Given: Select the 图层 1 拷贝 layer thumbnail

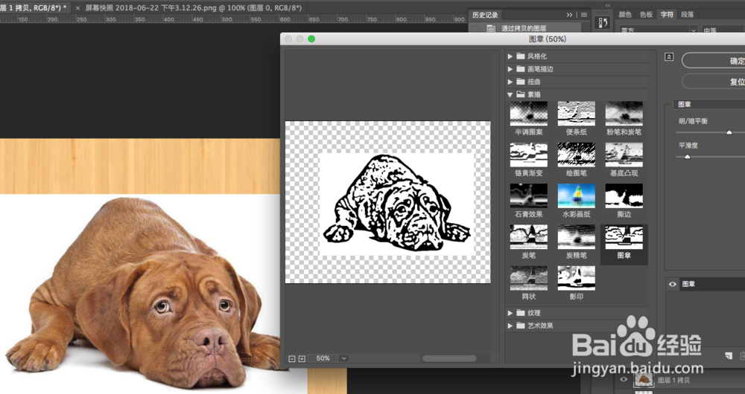Looking at the screenshot, I should coord(644,379).
